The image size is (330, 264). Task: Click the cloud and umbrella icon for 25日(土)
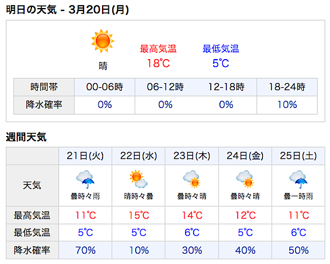298,180
